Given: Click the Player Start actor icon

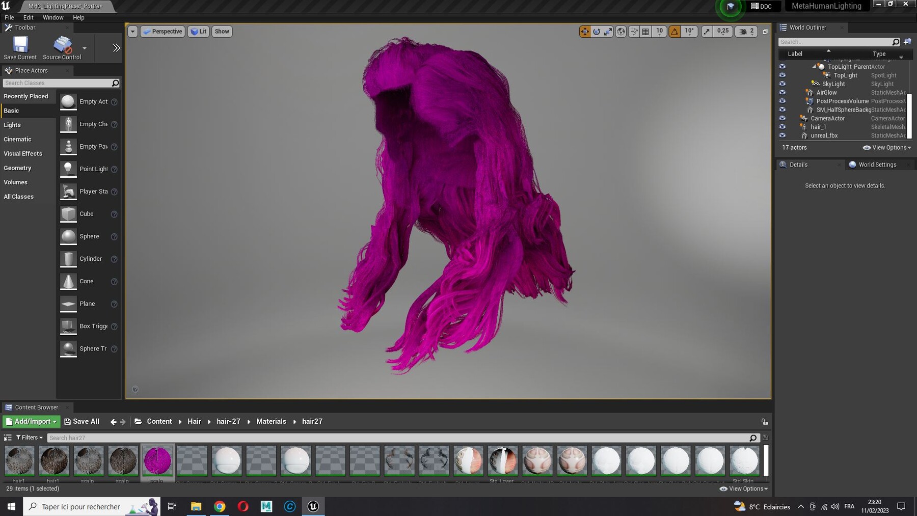Looking at the screenshot, I should pyautogui.click(x=68, y=192).
